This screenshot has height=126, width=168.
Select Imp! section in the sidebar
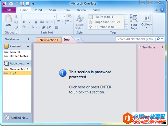coord(17,73)
